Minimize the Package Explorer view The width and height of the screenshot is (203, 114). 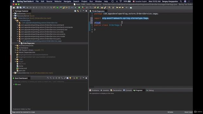[x=83, y=11]
